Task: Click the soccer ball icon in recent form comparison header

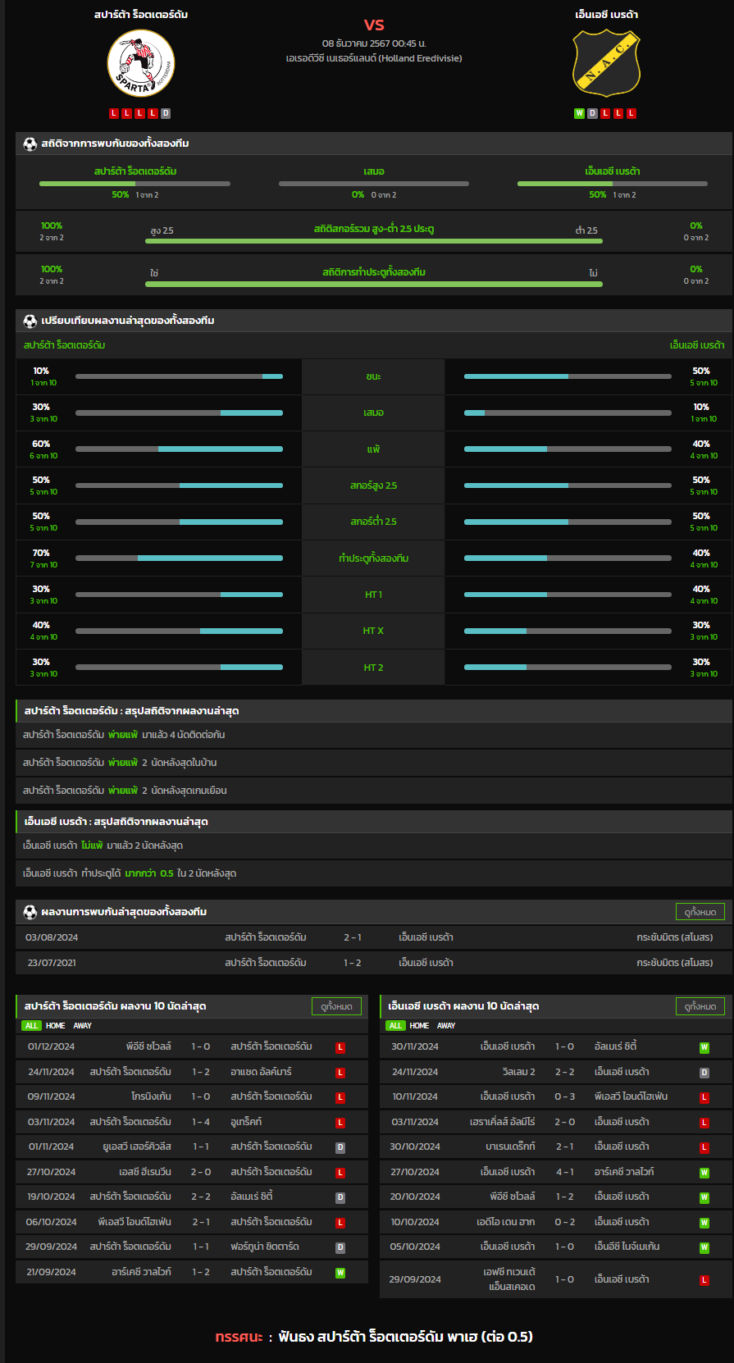Action: (30, 321)
